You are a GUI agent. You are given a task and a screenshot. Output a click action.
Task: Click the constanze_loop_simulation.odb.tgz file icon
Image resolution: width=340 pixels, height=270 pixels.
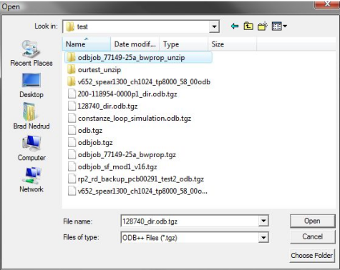[x=72, y=118]
